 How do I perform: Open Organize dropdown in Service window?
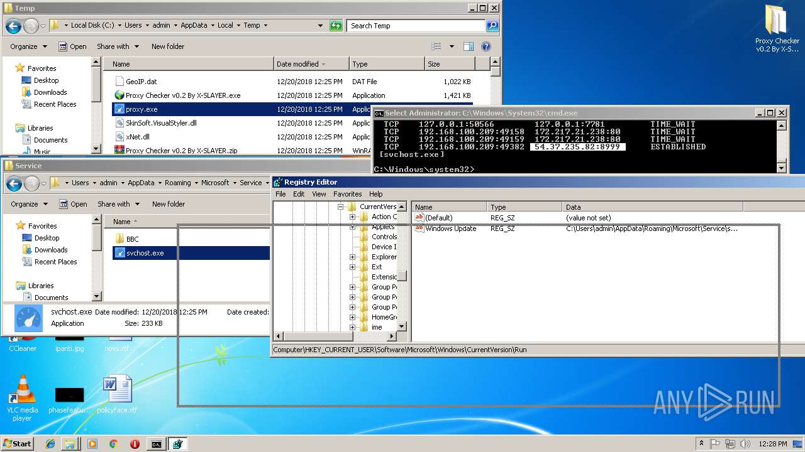click(30, 204)
